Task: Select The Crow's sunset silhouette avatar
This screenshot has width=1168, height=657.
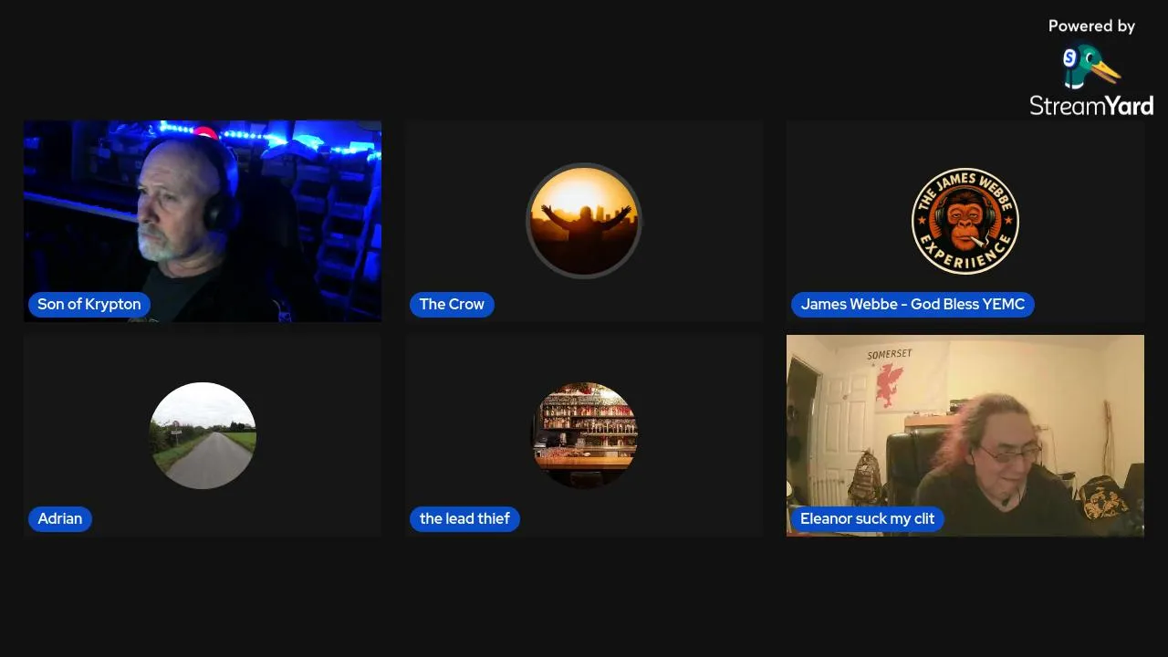Action: (584, 221)
